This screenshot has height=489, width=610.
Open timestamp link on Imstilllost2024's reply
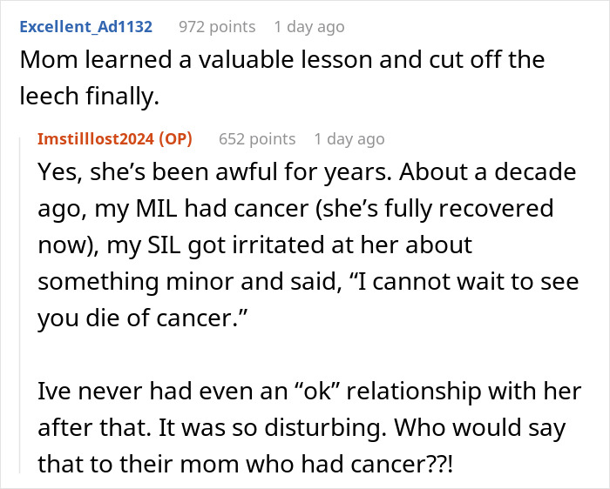point(349,139)
